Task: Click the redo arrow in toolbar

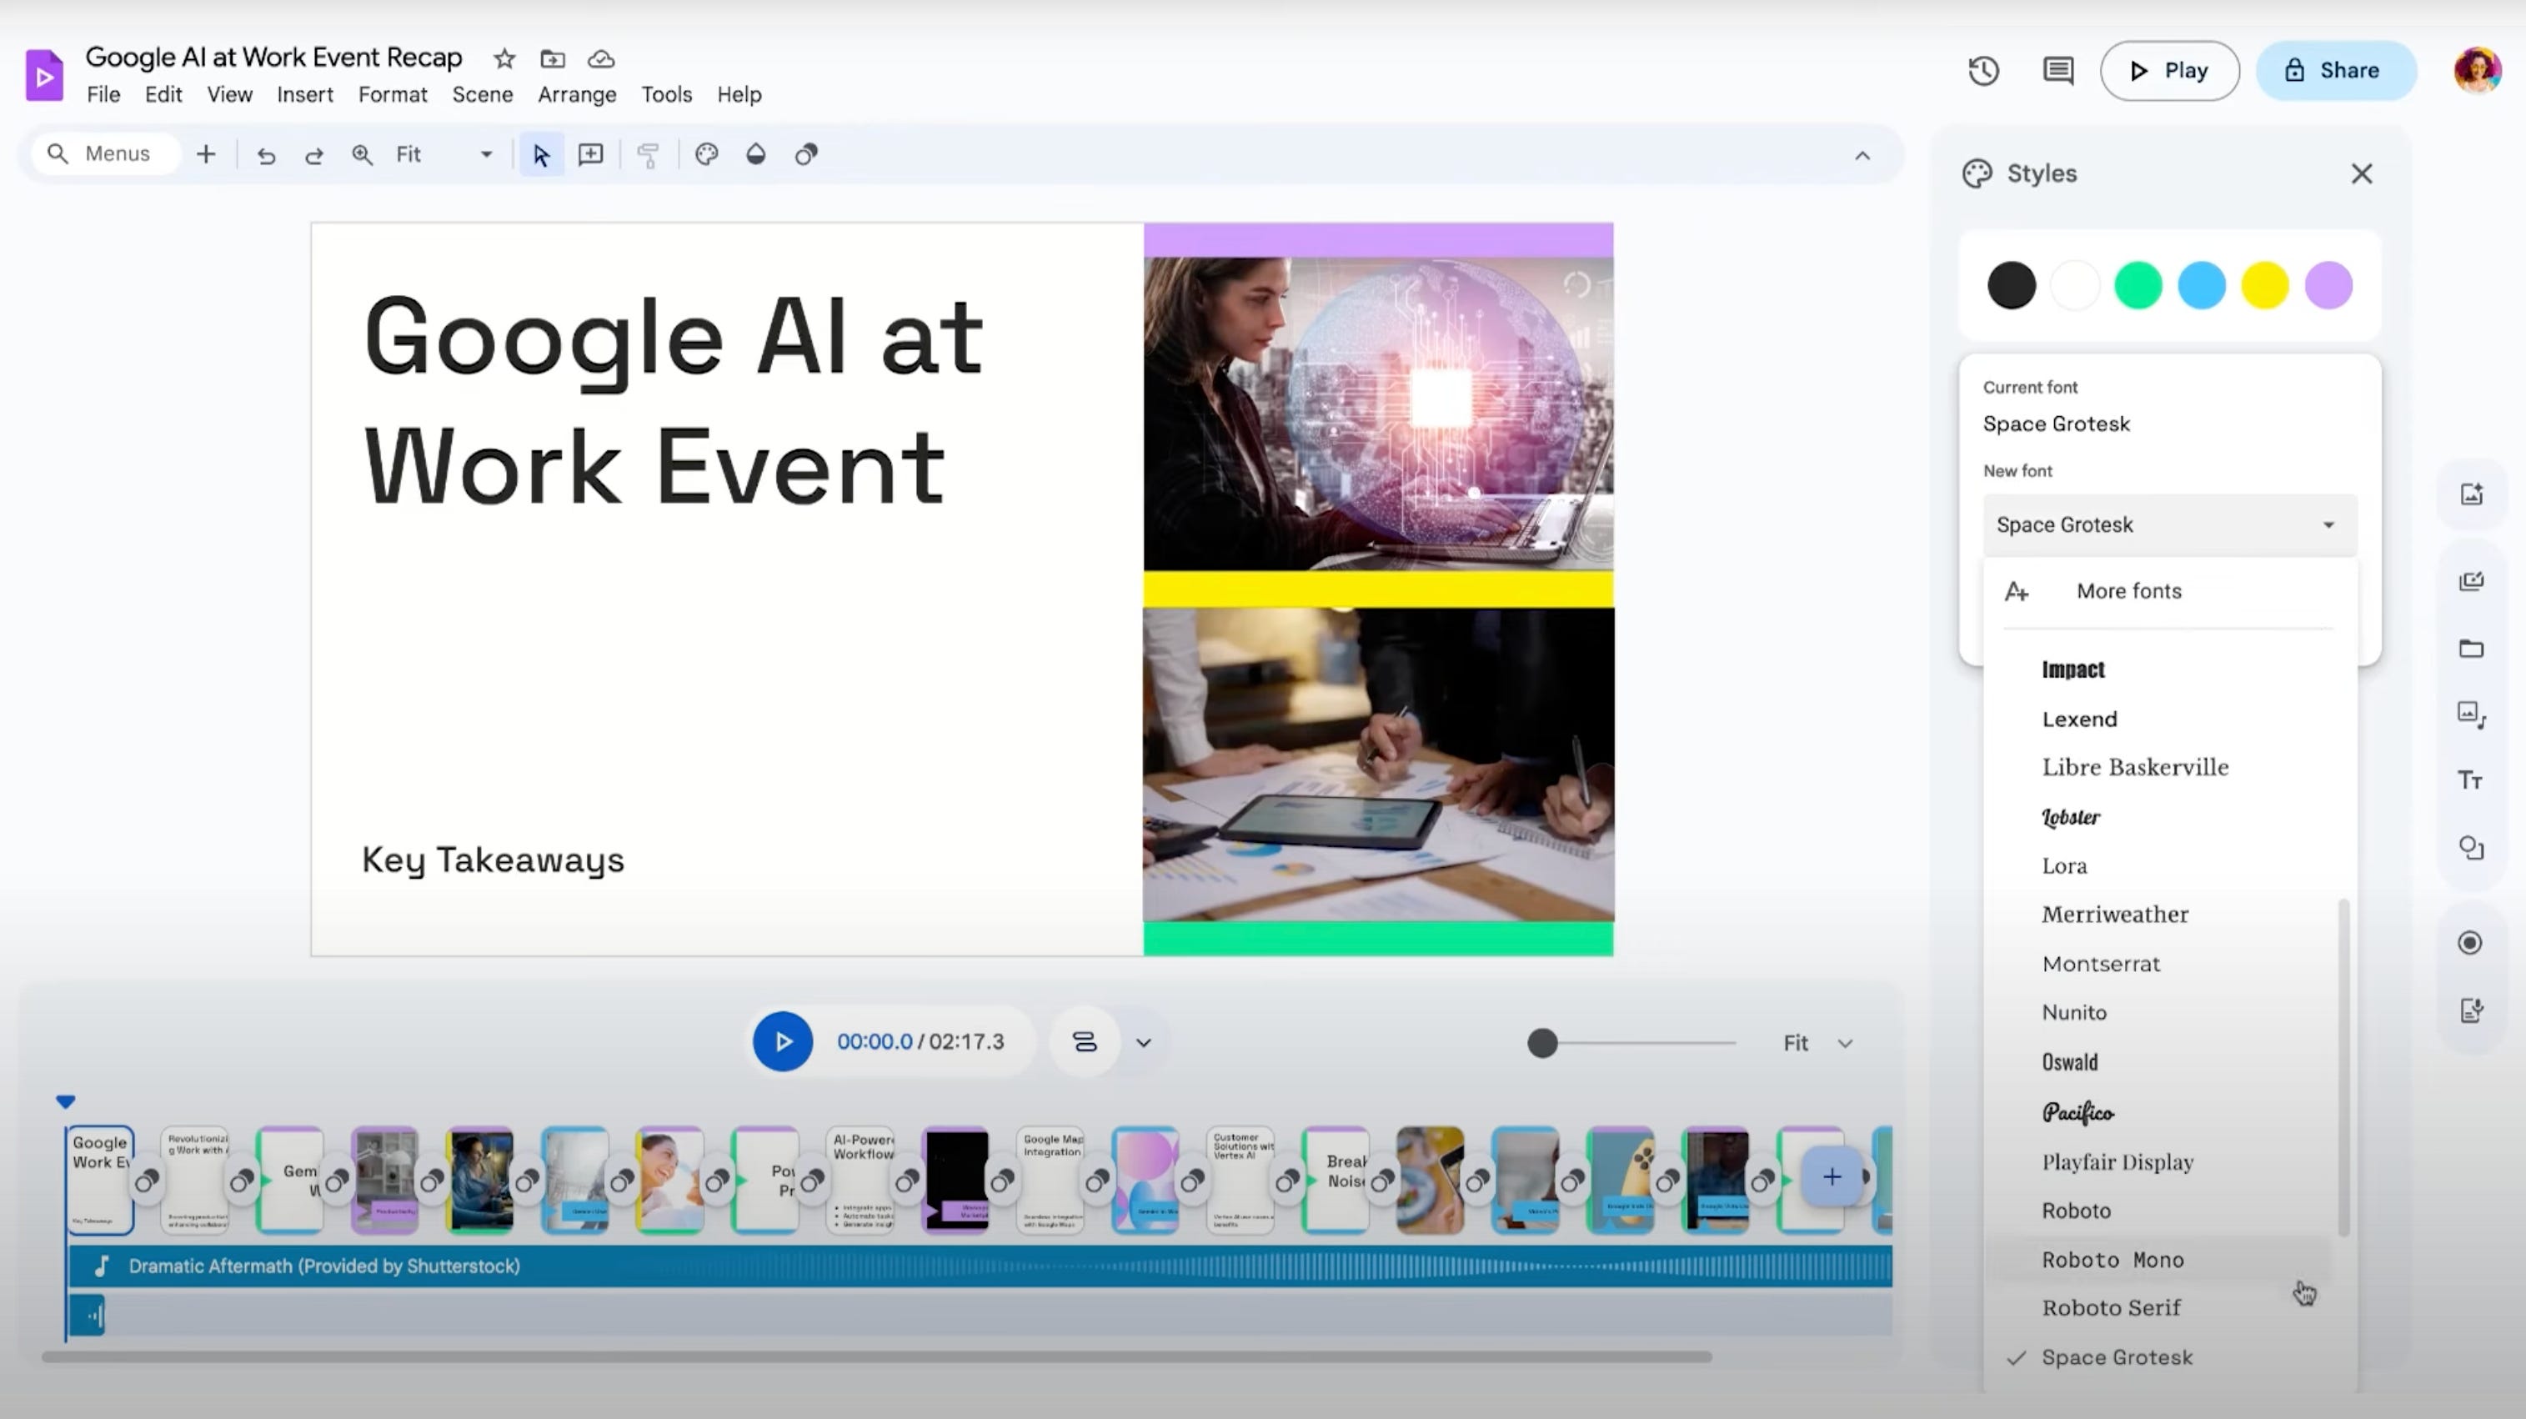Action: pos(313,155)
